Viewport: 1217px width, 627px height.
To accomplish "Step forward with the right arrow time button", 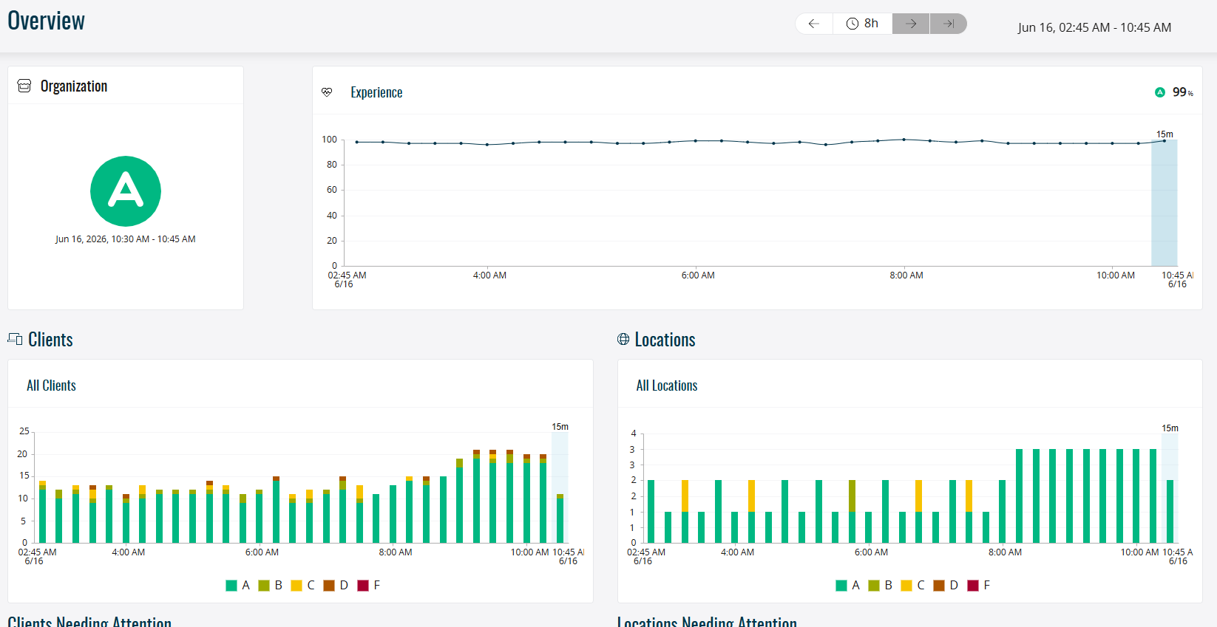I will [911, 24].
